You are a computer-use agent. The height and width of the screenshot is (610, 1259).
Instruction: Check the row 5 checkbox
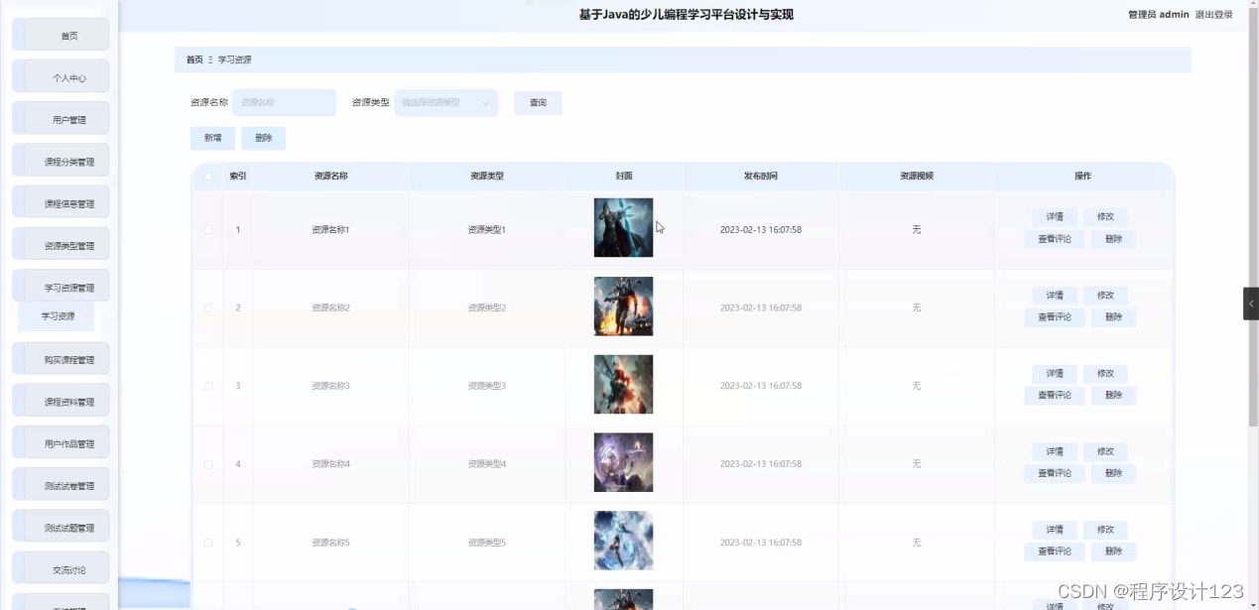(x=208, y=543)
